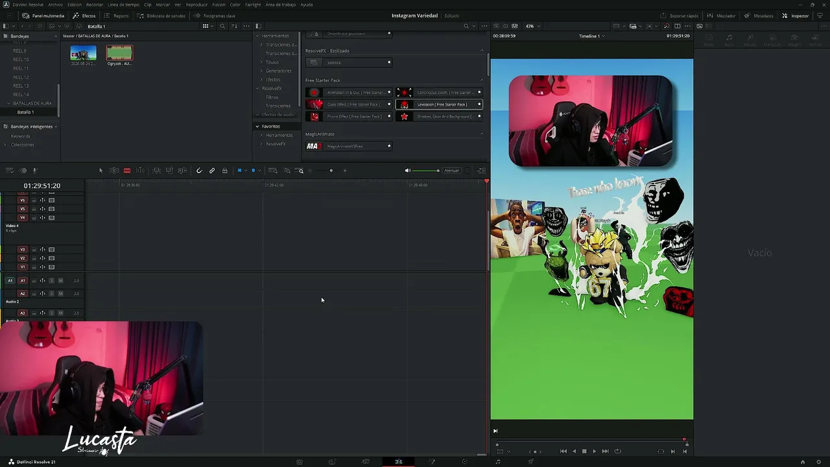Viewport: 830px width, 467px height.
Task: Select the Ogryzek audio clip thumbnail
Action: click(x=119, y=54)
